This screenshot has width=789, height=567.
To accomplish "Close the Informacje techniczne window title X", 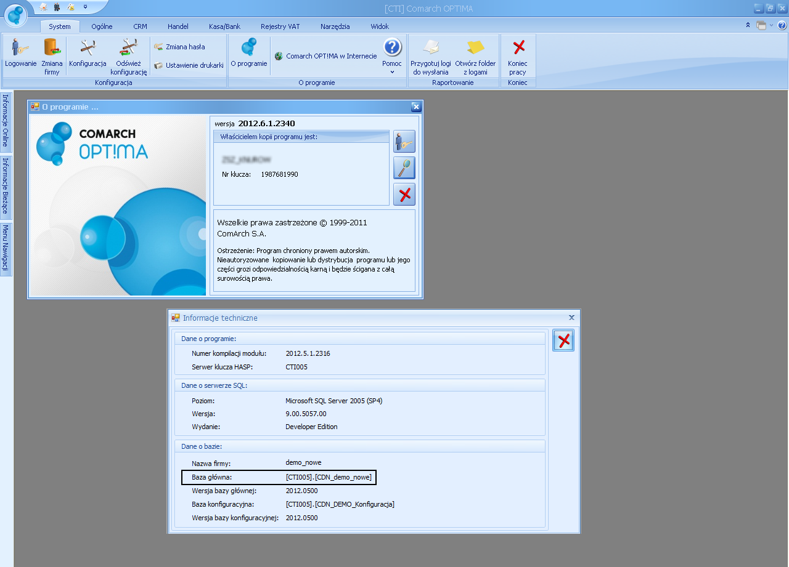I will point(571,318).
